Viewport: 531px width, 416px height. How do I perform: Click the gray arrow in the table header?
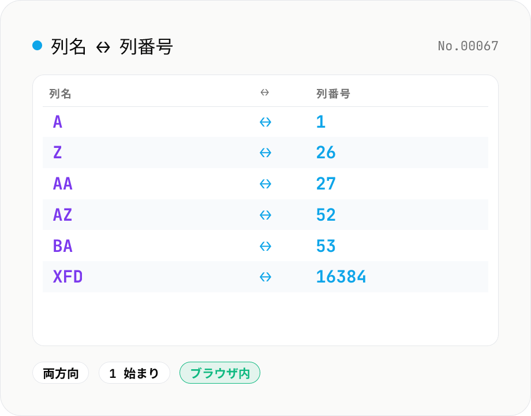click(x=264, y=92)
